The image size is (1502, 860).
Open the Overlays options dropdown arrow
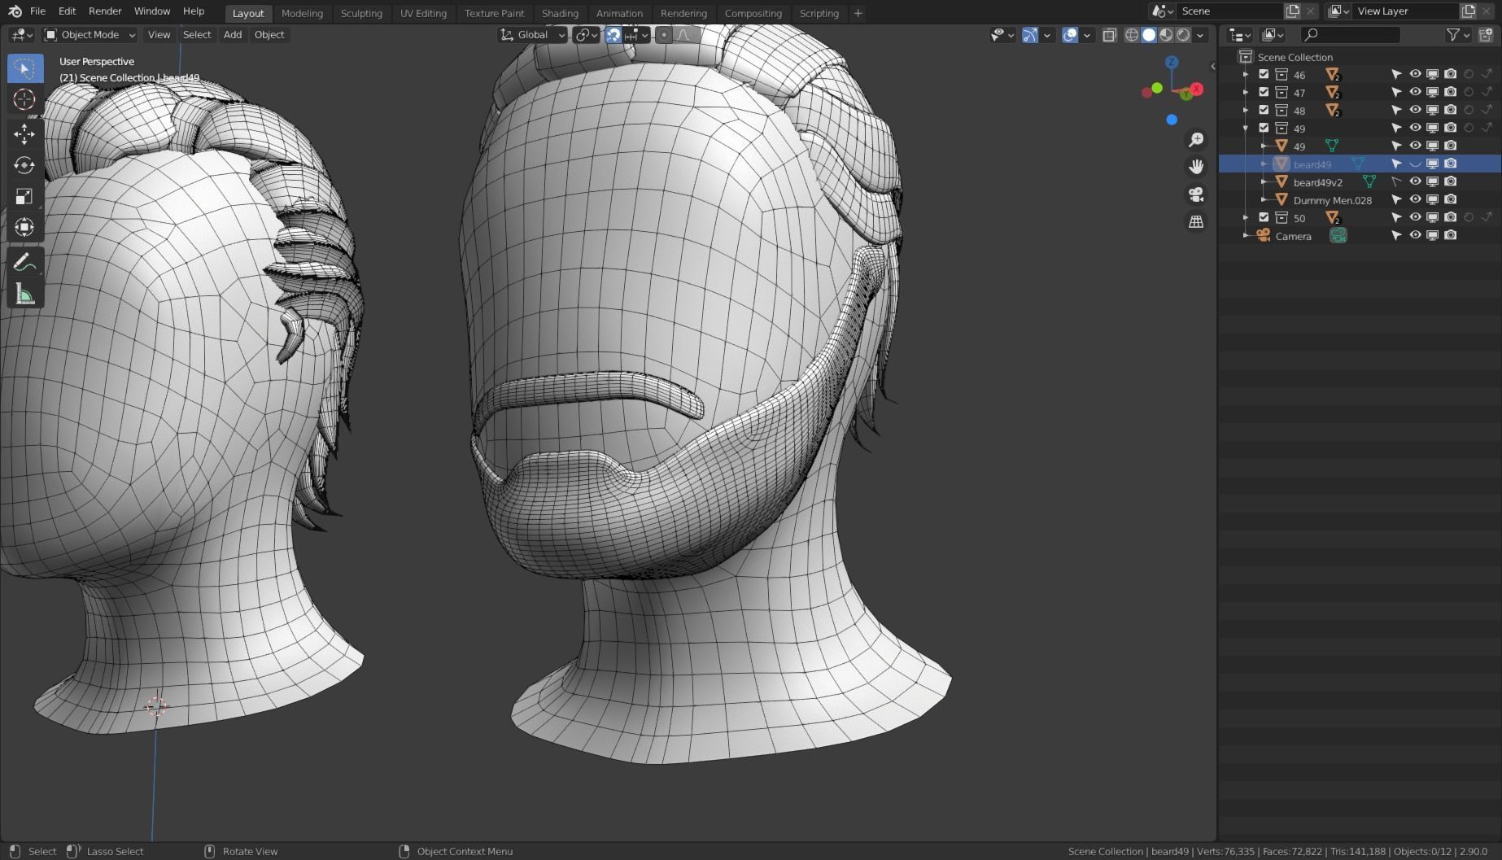click(x=1087, y=35)
